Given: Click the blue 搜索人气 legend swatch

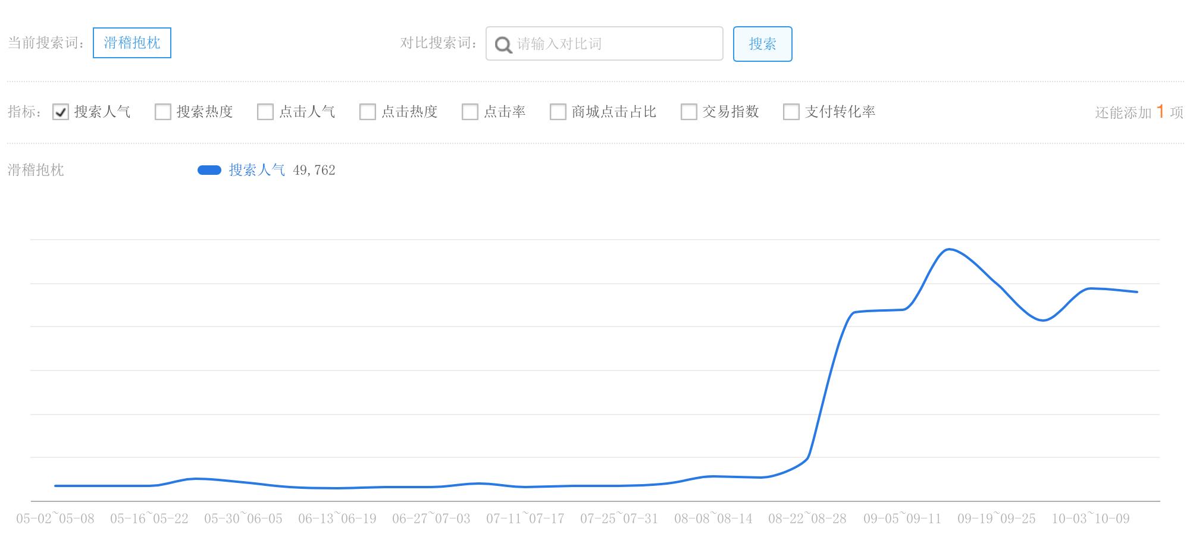Looking at the screenshot, I should coord(209,171).
